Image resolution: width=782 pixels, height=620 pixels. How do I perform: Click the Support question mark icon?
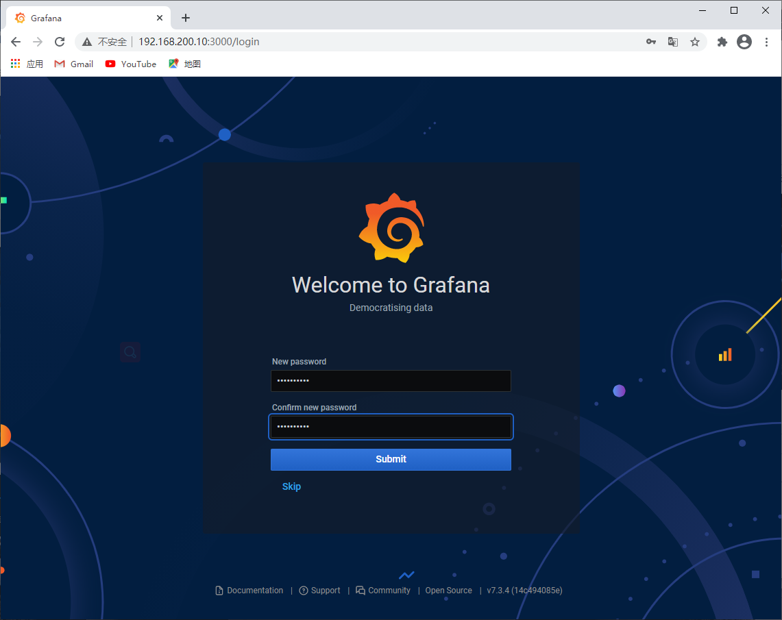303,591
